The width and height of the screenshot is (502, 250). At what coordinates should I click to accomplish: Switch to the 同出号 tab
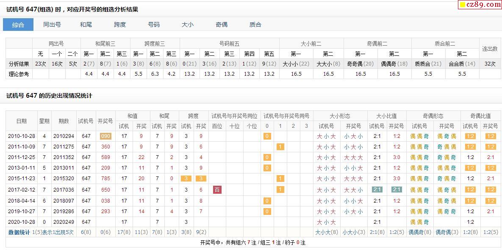pos(52,25)
